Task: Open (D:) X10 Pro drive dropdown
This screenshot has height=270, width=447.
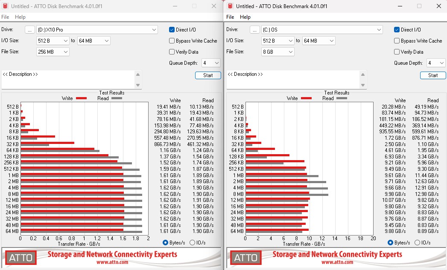Action: (x=97, y=29)
